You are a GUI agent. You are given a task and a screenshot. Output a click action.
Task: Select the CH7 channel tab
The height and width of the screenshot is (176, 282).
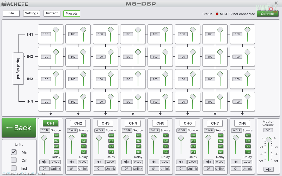pos(215,124)
